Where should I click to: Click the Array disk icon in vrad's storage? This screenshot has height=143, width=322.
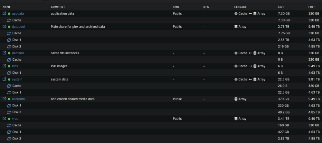point(236,119)
